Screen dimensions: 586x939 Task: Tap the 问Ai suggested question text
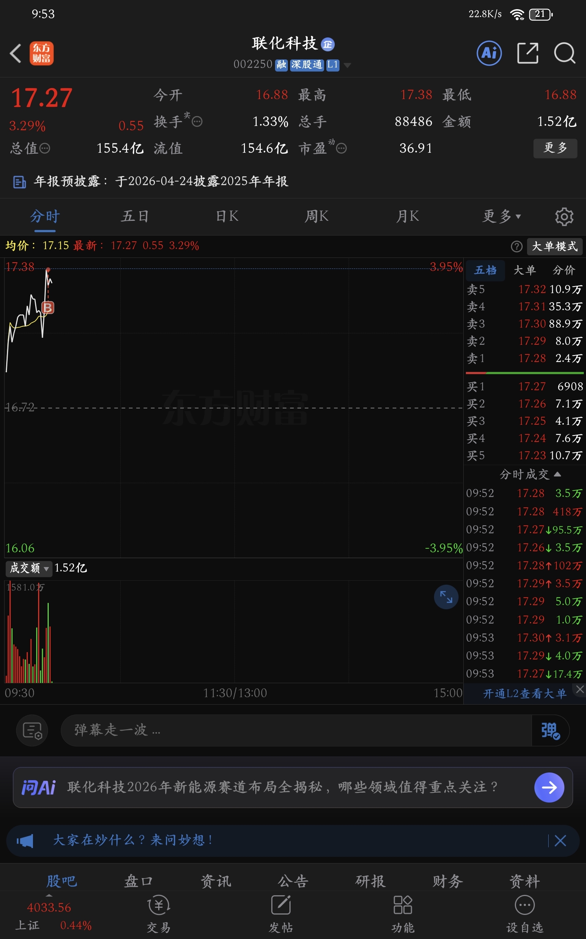coord(282,787)
